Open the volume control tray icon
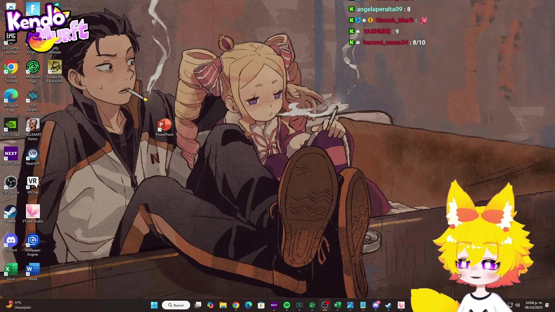The width and height of the screenshot is (555, 312). point(517,305)
